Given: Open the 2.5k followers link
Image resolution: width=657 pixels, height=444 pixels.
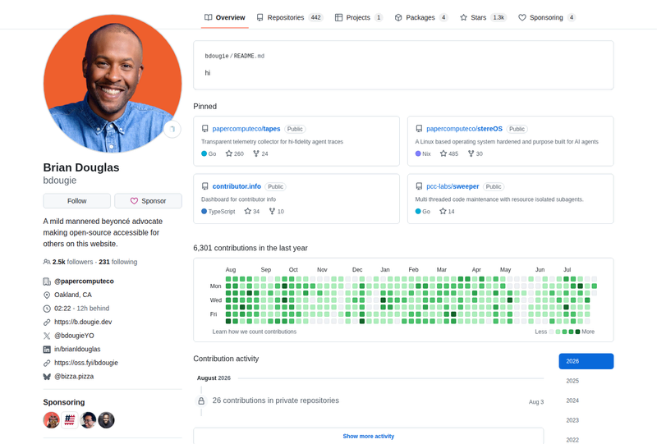Looking at the screenshot, I should point(68,262).
